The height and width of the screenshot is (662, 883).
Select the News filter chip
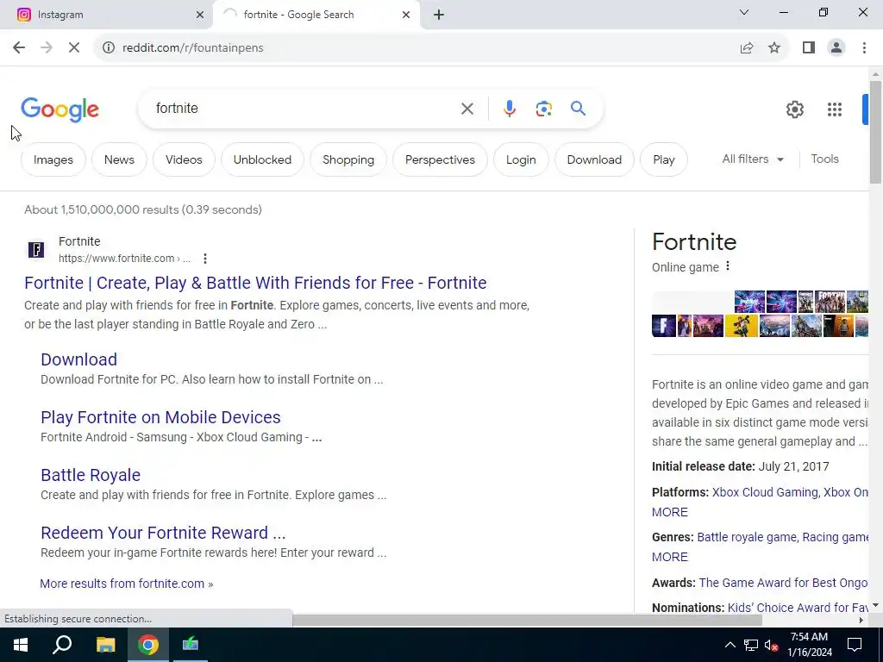[x=119, y=159]
